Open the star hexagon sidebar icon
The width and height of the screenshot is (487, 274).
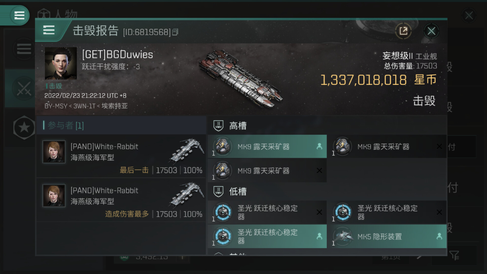(24, 127)
